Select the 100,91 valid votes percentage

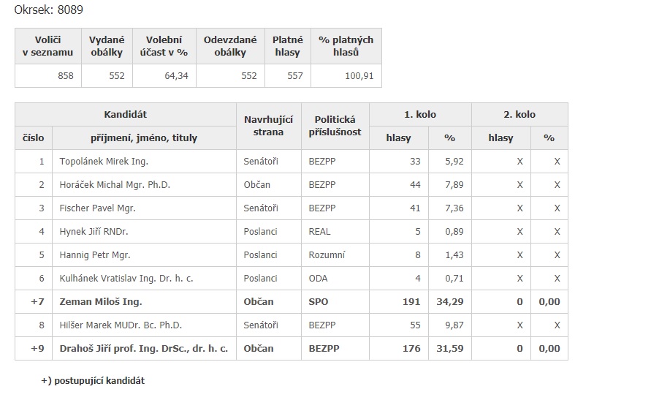pos(346,76)
